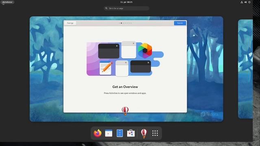The height and width of the screenshot is (146, 260).
Task: Show all applications grid
Action: [155, 133]
